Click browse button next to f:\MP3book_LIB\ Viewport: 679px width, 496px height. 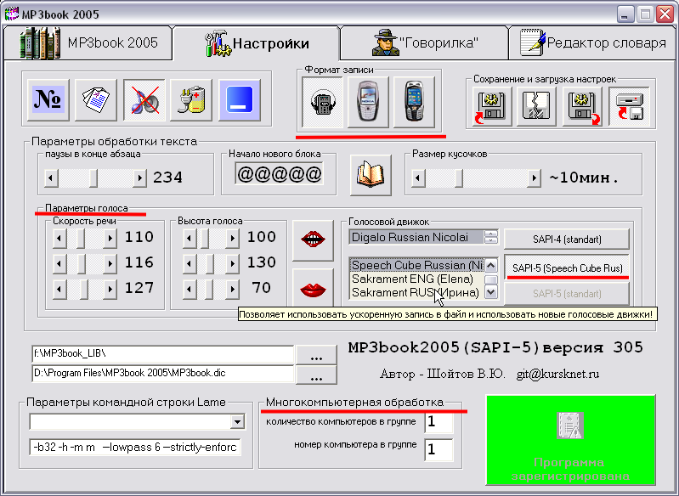[316, 355]
